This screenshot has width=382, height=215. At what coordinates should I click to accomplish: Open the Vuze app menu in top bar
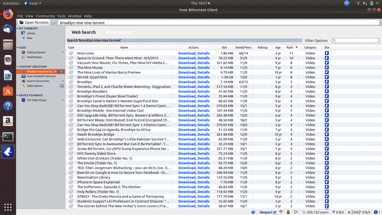coord(33,3)
